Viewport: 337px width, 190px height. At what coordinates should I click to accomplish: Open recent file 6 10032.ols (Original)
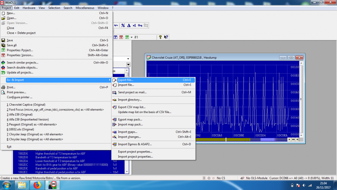(x=56, y=129)
